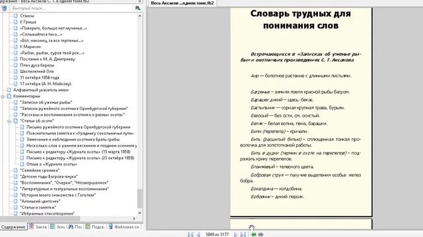
Task: Click the tree list scroll up arrow
Action: point(139,16)
